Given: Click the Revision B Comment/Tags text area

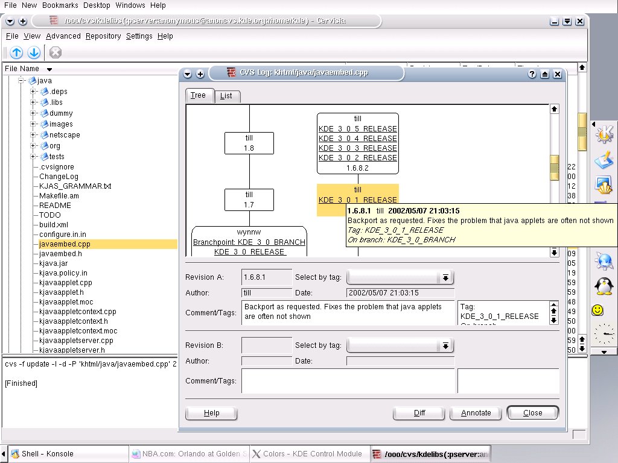Looking at the screenshot, I should [x=348, y=381].
